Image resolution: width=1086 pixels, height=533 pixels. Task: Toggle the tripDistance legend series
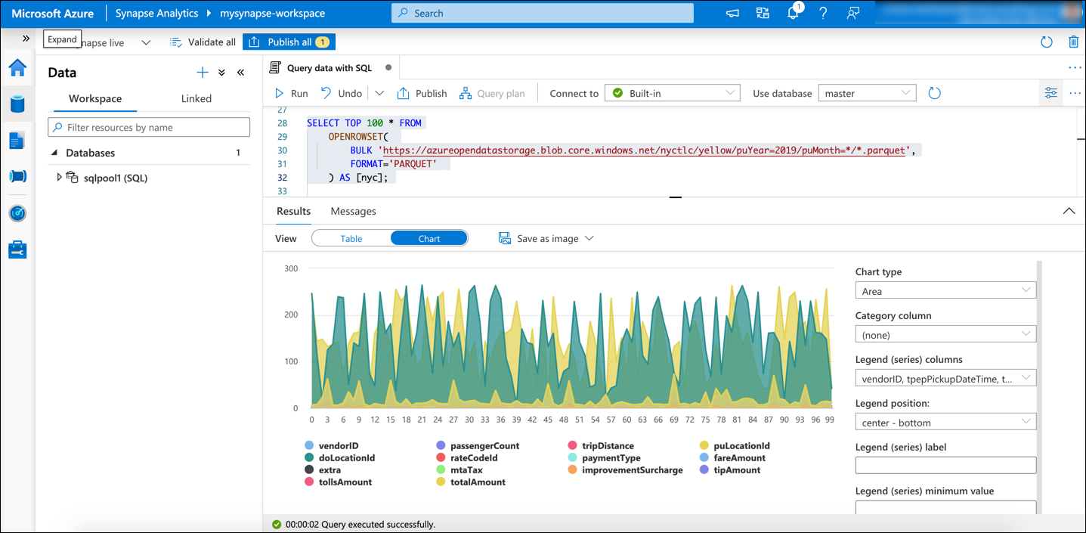pyautogui.click(x=601, y=446)
